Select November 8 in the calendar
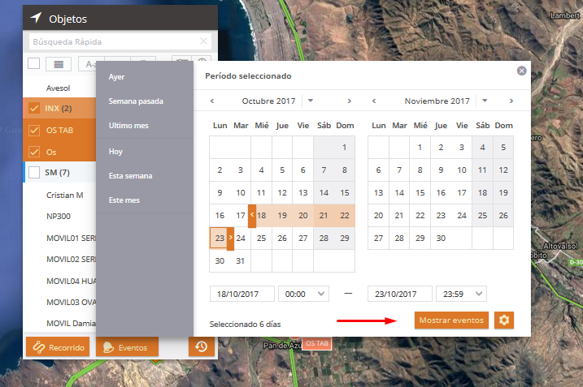The height and width of the screenshot is (387, 583). tap(420, 170)
